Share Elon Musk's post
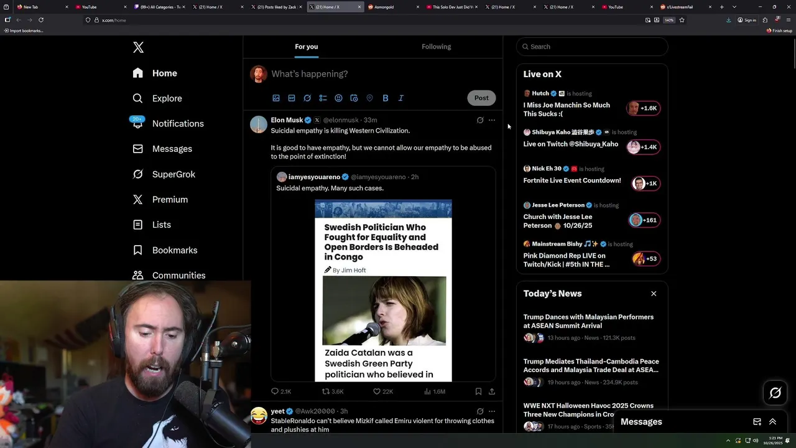This screenshot has height=448, width=796. (x=492, y=391)
